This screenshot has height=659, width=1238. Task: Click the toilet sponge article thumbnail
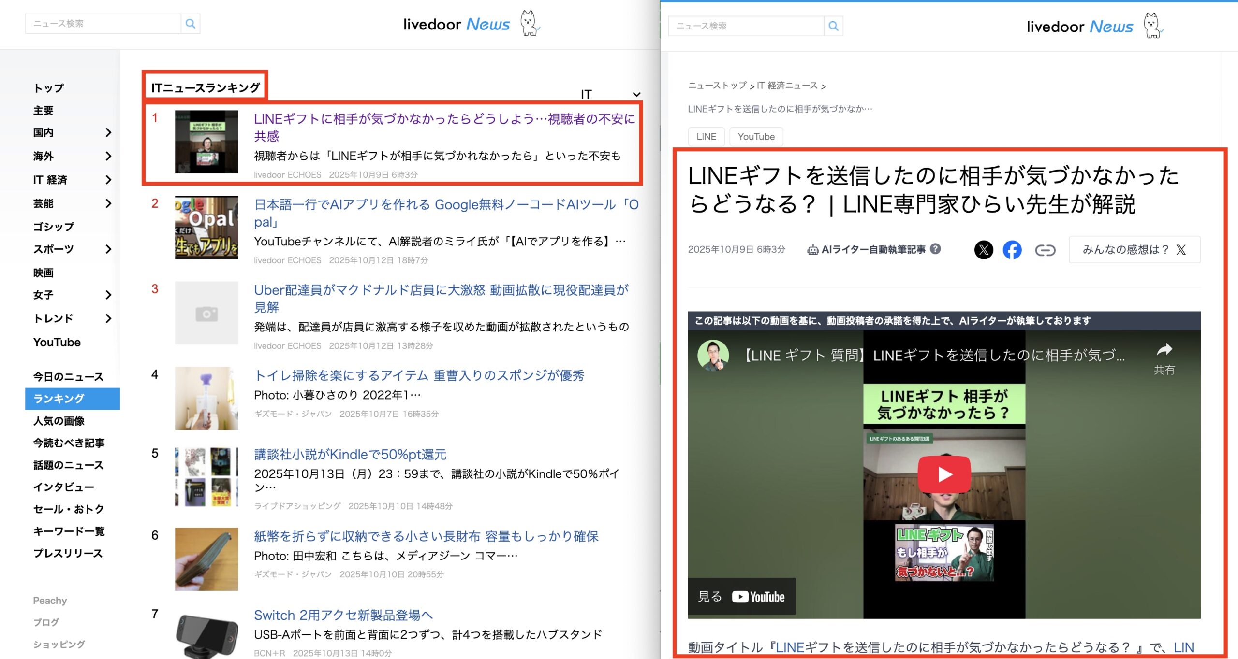tap(206, 398)
